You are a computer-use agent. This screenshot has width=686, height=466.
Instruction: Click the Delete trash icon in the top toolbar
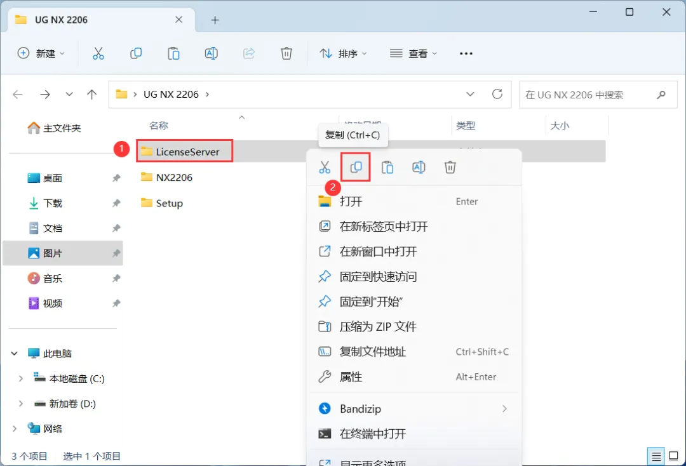click(x=286, y=53)
